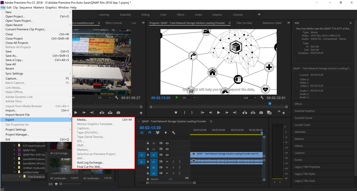Screen dimensions: 357x191
Task: Click the blue Timeline timecode 00:02:13:20
Action: pyautogui.click(x=150, y=128)
